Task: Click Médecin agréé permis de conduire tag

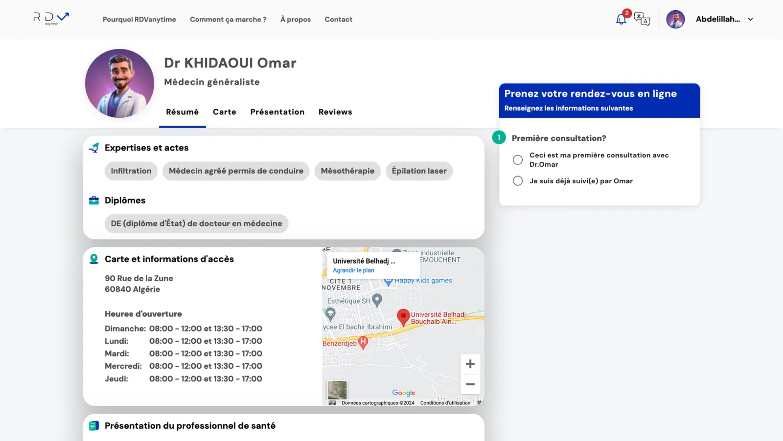Action: click(236, 171)
